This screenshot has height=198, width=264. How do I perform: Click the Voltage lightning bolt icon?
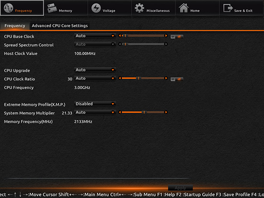tap(96, 8)
